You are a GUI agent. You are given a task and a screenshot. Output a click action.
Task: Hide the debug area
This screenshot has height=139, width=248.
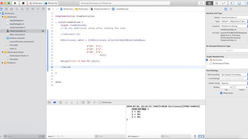(49, 102)
